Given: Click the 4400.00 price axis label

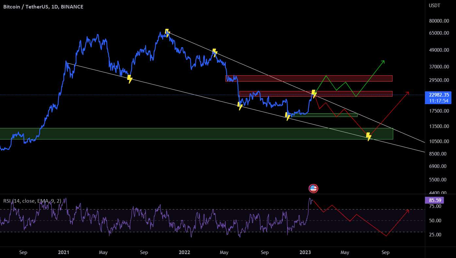Looking at the screenshot, I should 437,193.
